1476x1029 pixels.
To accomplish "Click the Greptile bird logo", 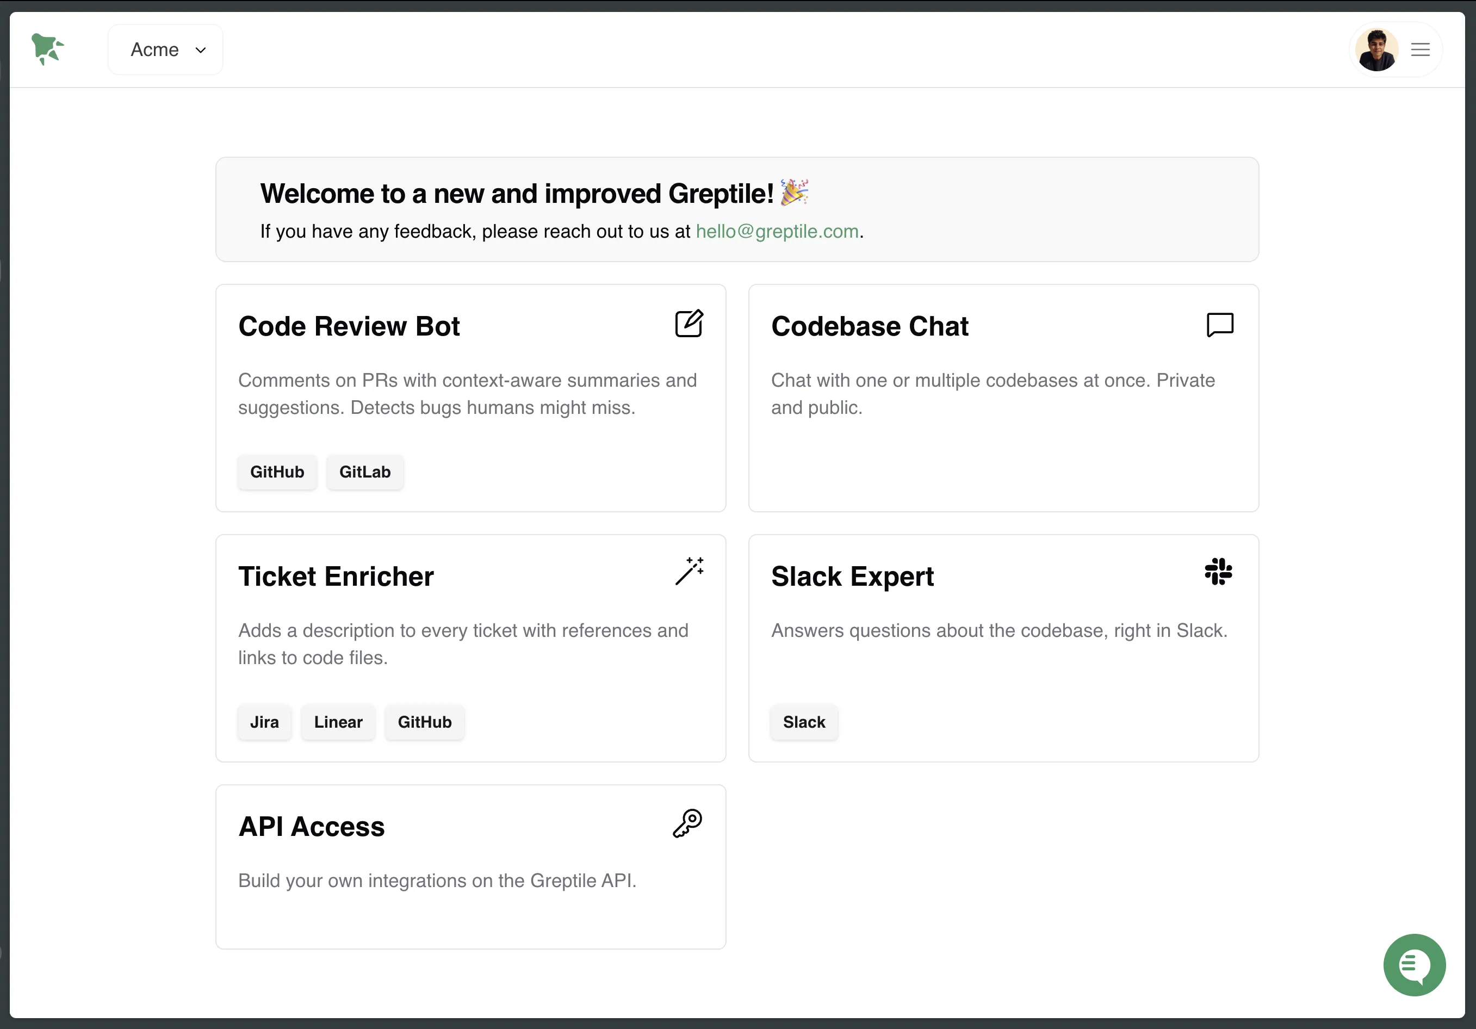I will [47, 49].
